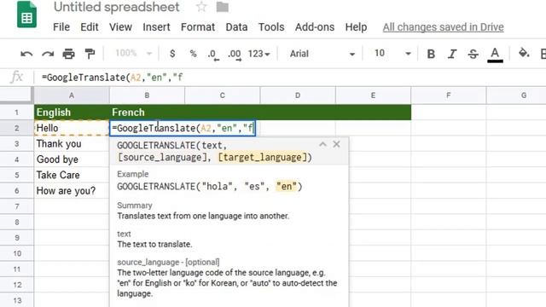The width and height of the screenshot is (546, 307).
Task: Select the English header cell
Action: click(72, 113)
